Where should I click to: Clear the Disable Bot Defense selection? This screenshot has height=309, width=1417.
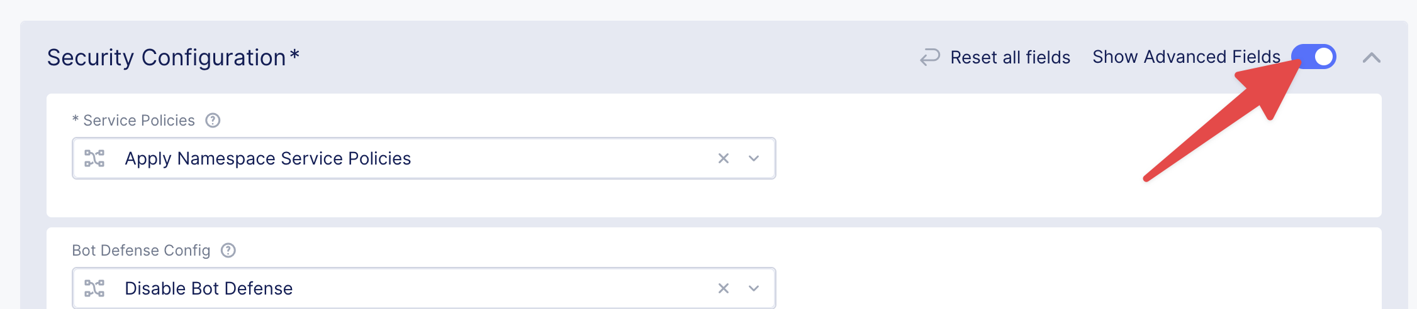pos(724,288)
